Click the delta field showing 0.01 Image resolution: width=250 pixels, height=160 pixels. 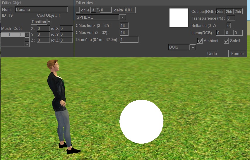pyautogui.click(x=130, y=10)
